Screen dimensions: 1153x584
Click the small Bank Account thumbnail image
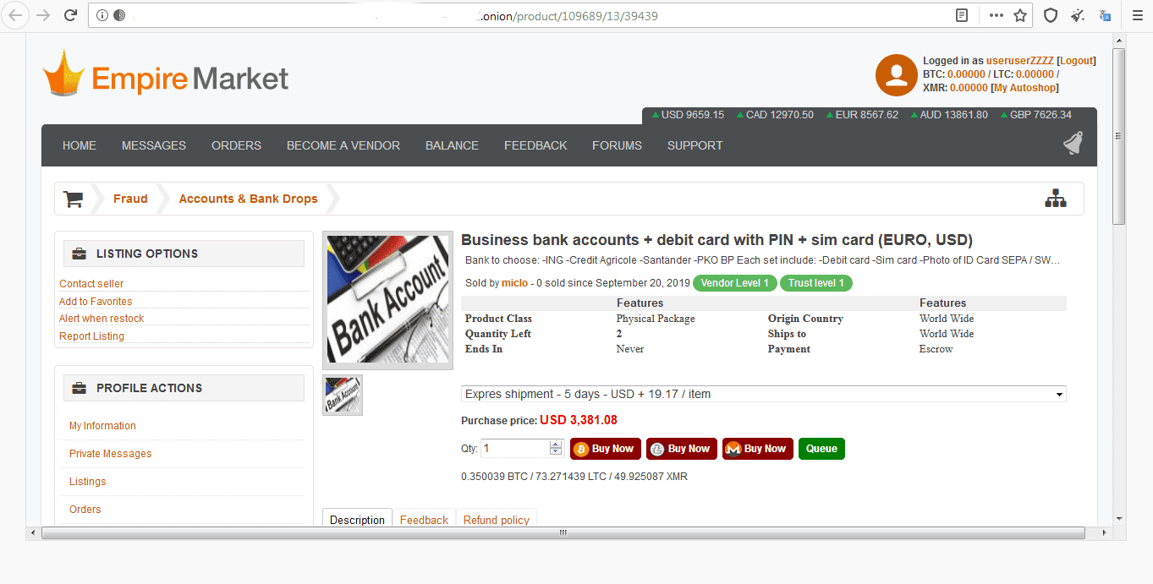point(343,395)
